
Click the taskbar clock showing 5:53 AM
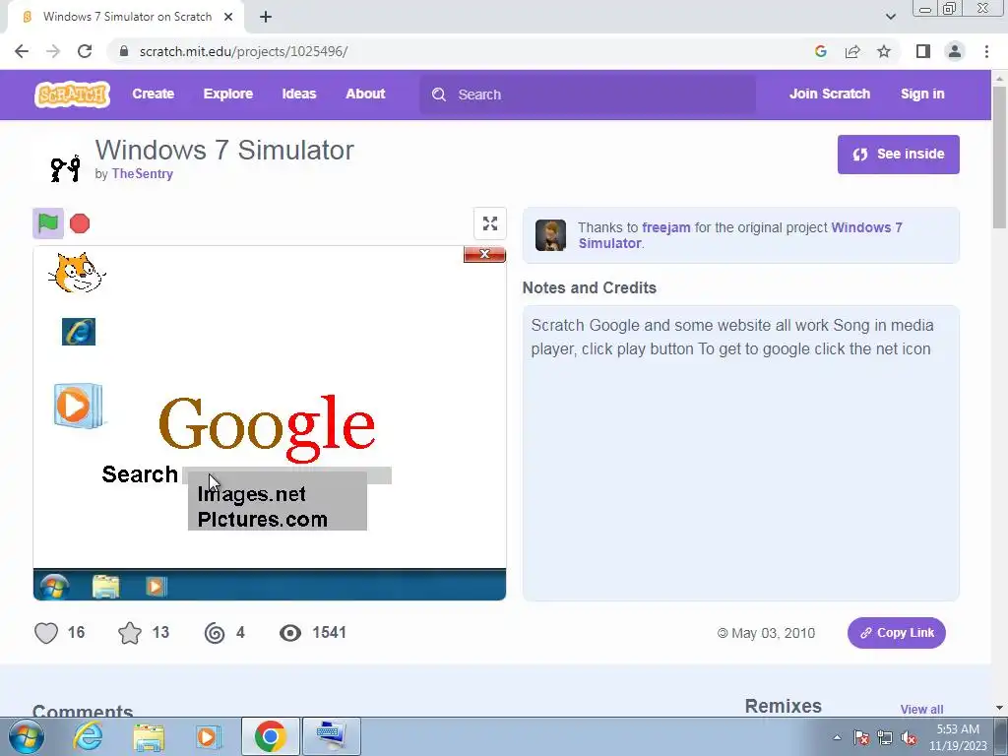pyautogui.click(x=957, y=737)
